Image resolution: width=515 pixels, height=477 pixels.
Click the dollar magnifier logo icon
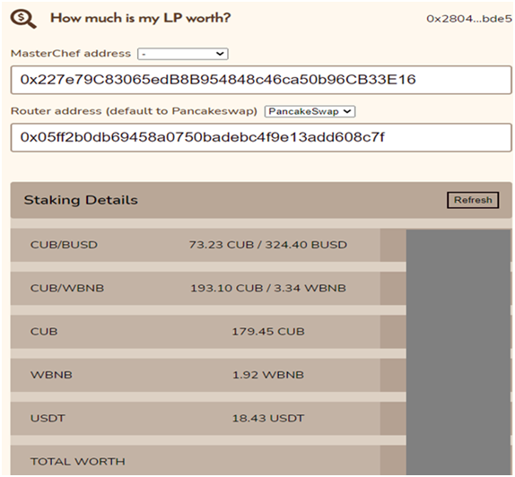coord(23,19)
